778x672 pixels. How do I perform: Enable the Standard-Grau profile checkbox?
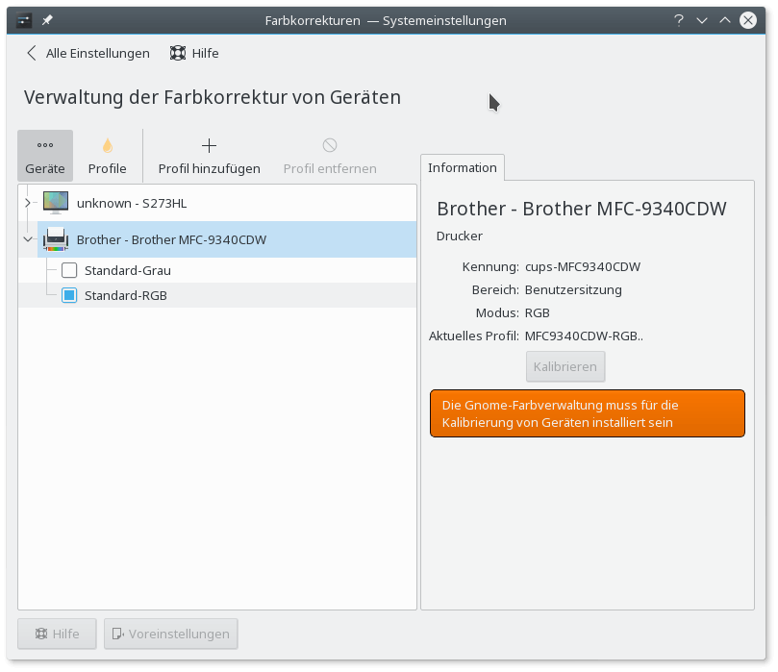point(69,270)
